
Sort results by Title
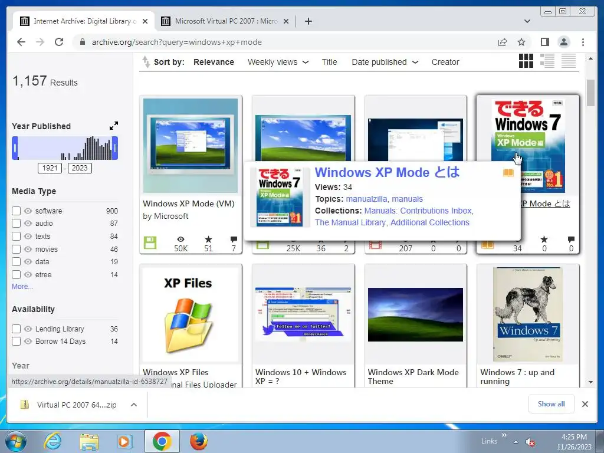pos(329,62)
